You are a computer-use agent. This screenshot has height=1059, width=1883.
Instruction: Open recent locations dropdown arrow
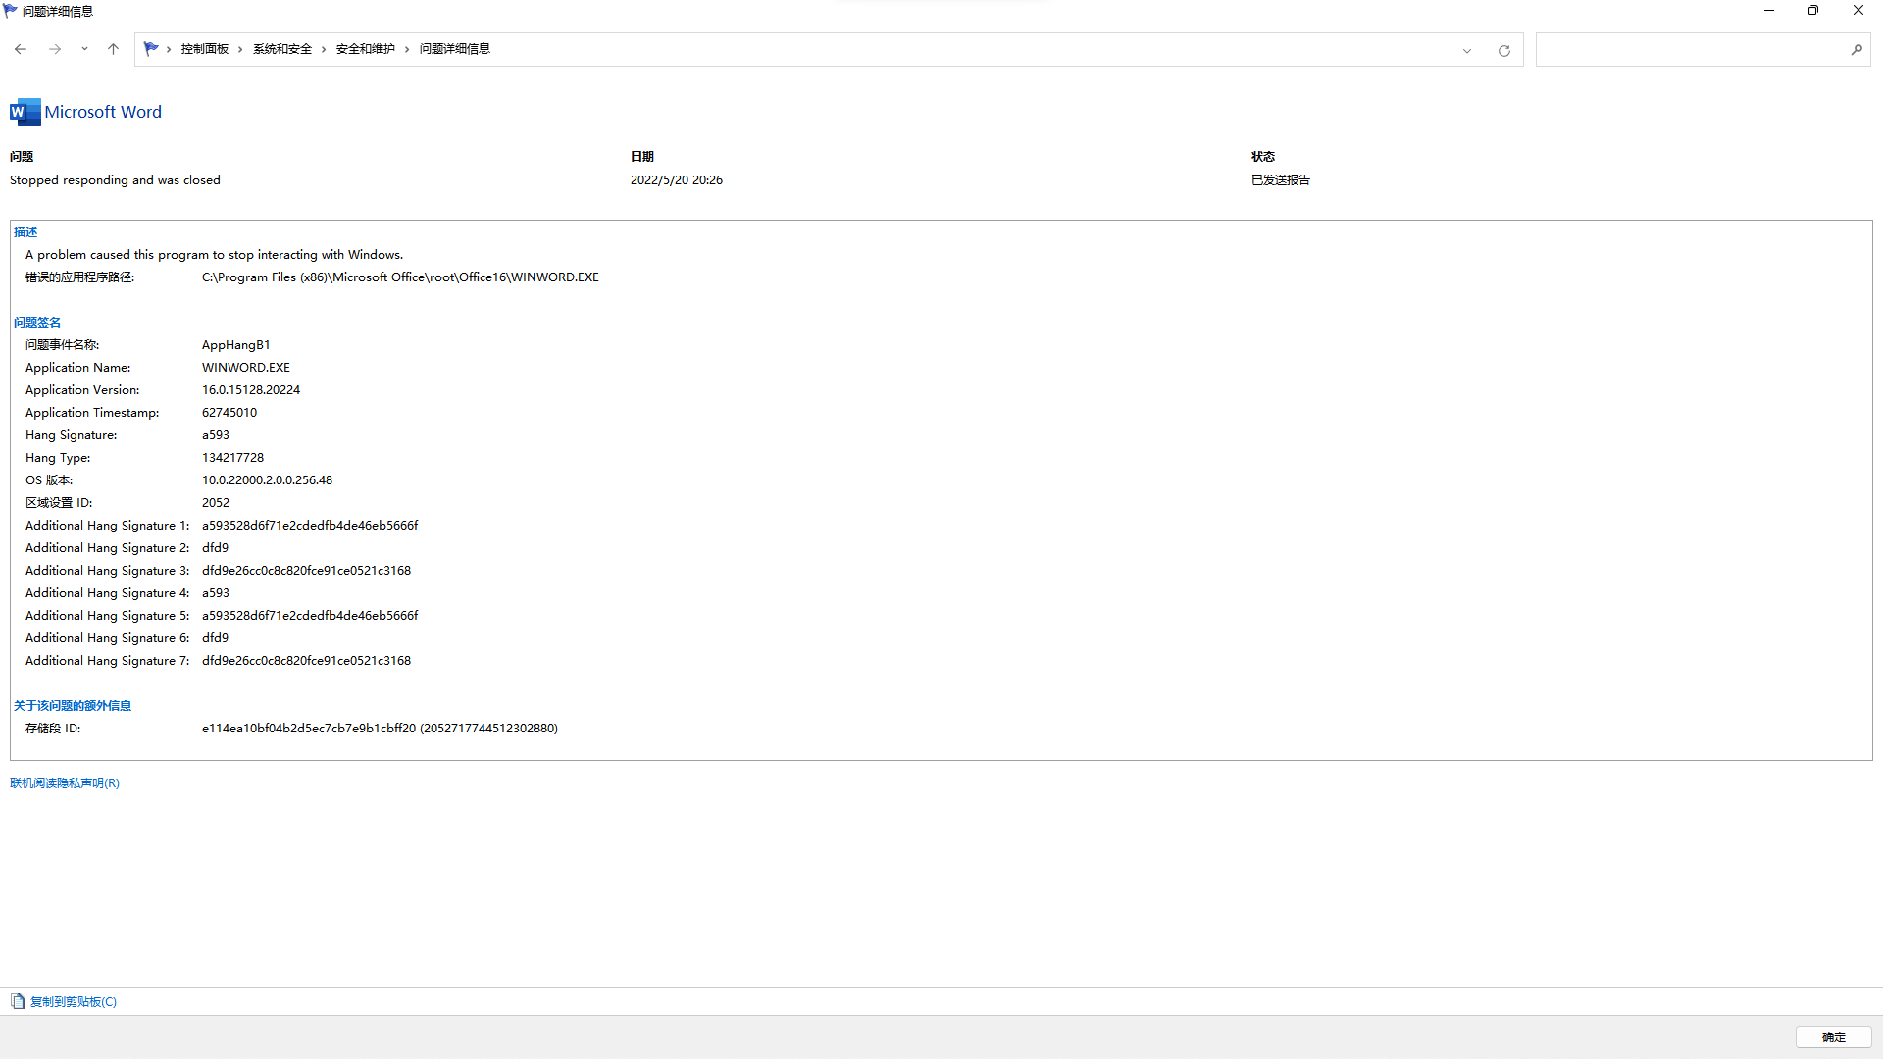(84, 49)
